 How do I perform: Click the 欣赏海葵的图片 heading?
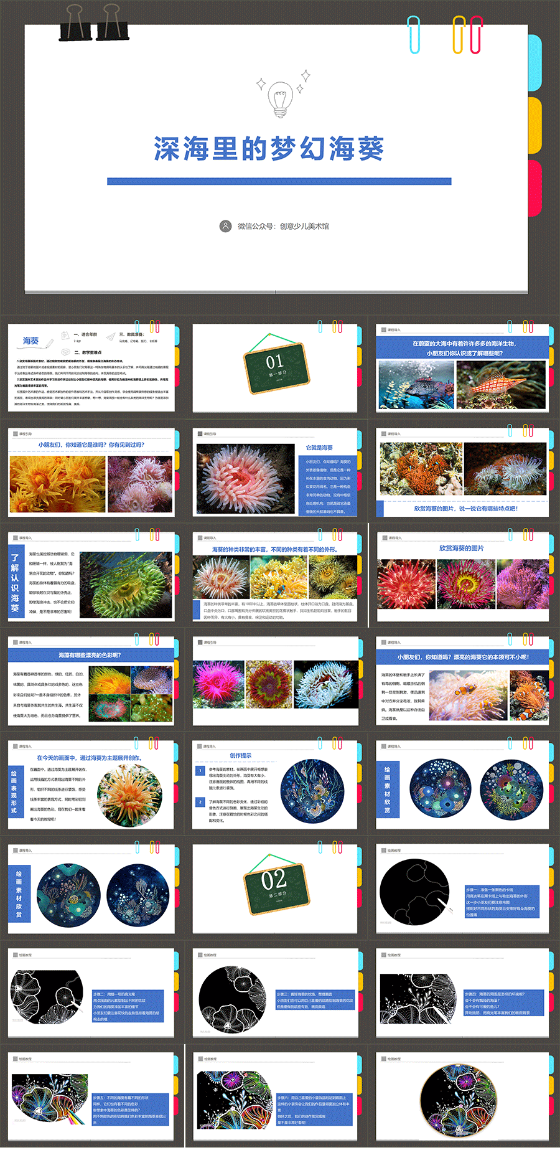tap(461, 549)
